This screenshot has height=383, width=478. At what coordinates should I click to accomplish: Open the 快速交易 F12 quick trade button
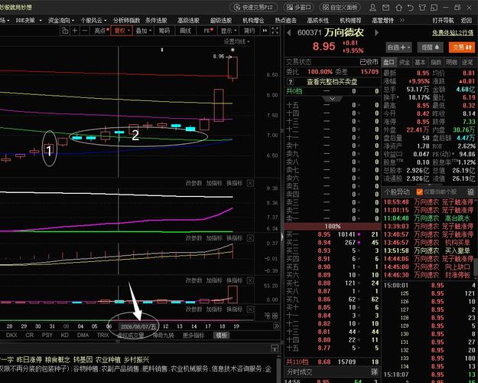point(253,7)
